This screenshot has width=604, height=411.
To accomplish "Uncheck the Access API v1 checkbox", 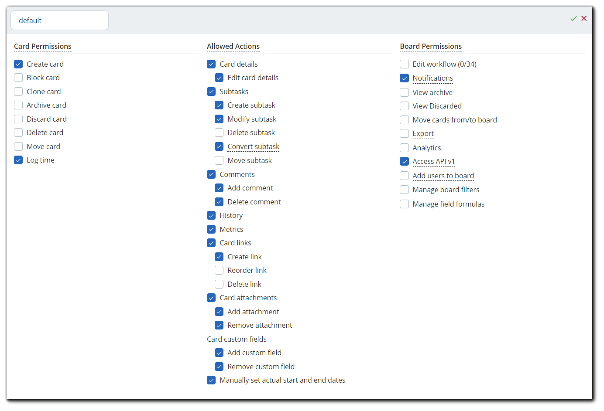I will click(405, 161).
